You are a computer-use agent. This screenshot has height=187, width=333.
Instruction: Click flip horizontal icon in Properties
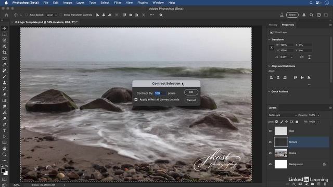click(x=301, y=57)
